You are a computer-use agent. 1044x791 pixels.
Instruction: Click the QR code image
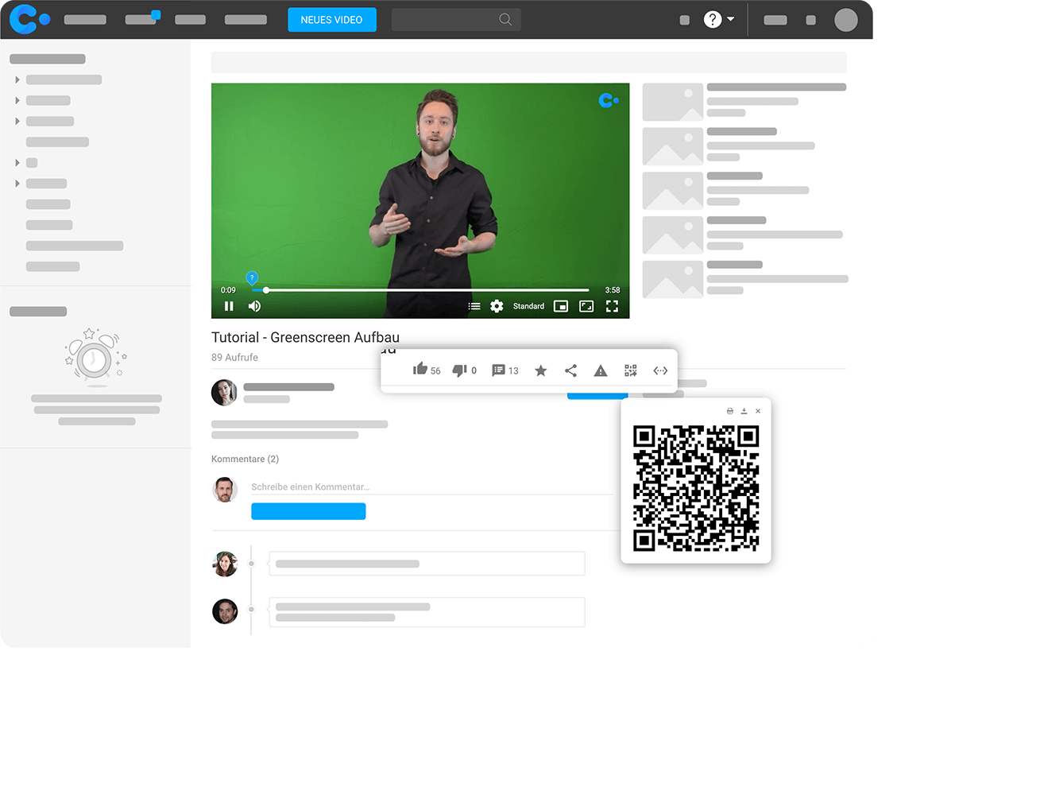696,489
